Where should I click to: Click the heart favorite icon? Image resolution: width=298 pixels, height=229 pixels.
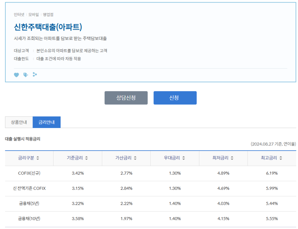tap(16, 75)
